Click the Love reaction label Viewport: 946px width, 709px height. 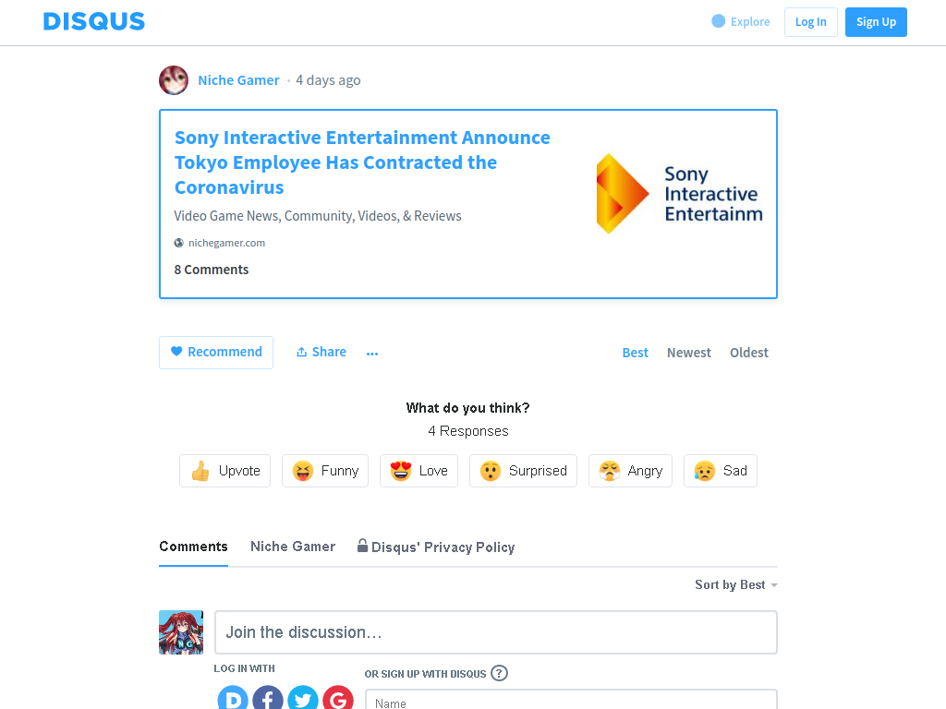click(x=434, y=471)
